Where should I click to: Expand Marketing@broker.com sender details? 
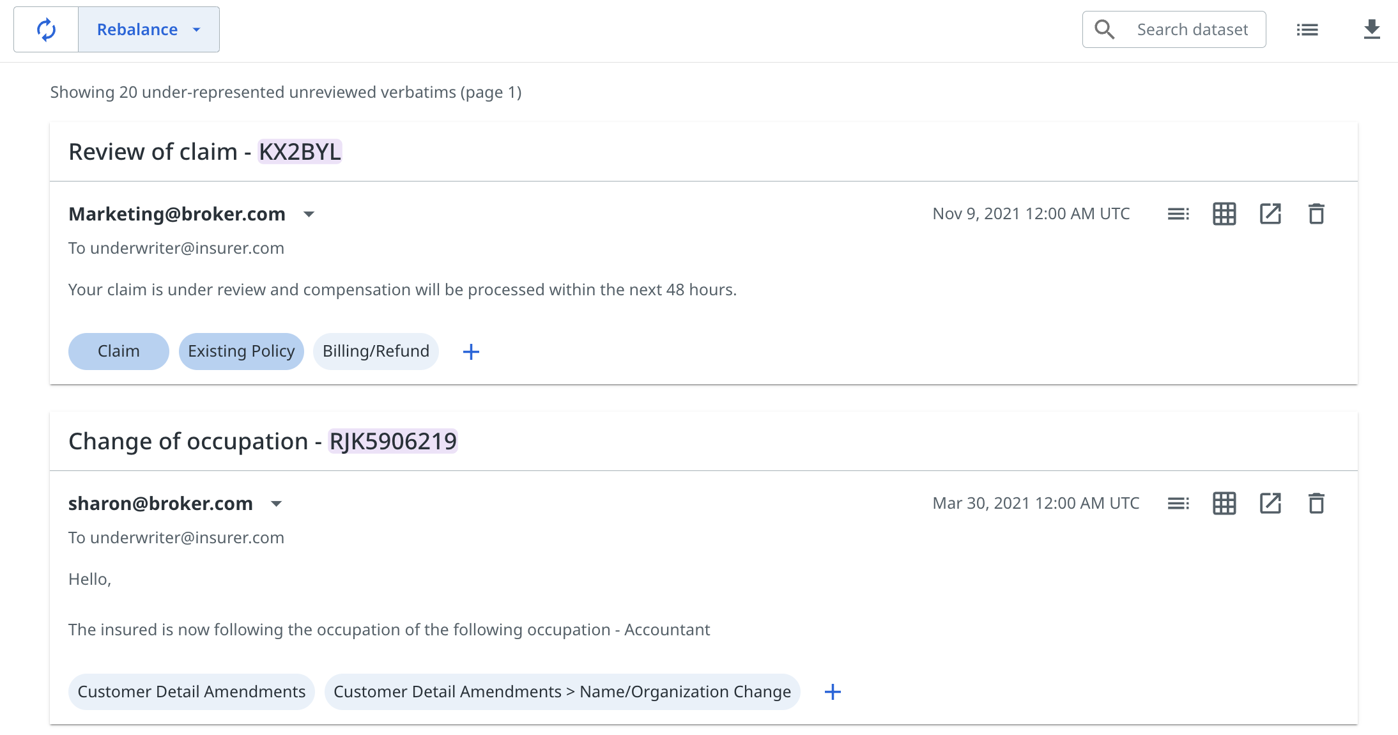click(x=309, y=214)
